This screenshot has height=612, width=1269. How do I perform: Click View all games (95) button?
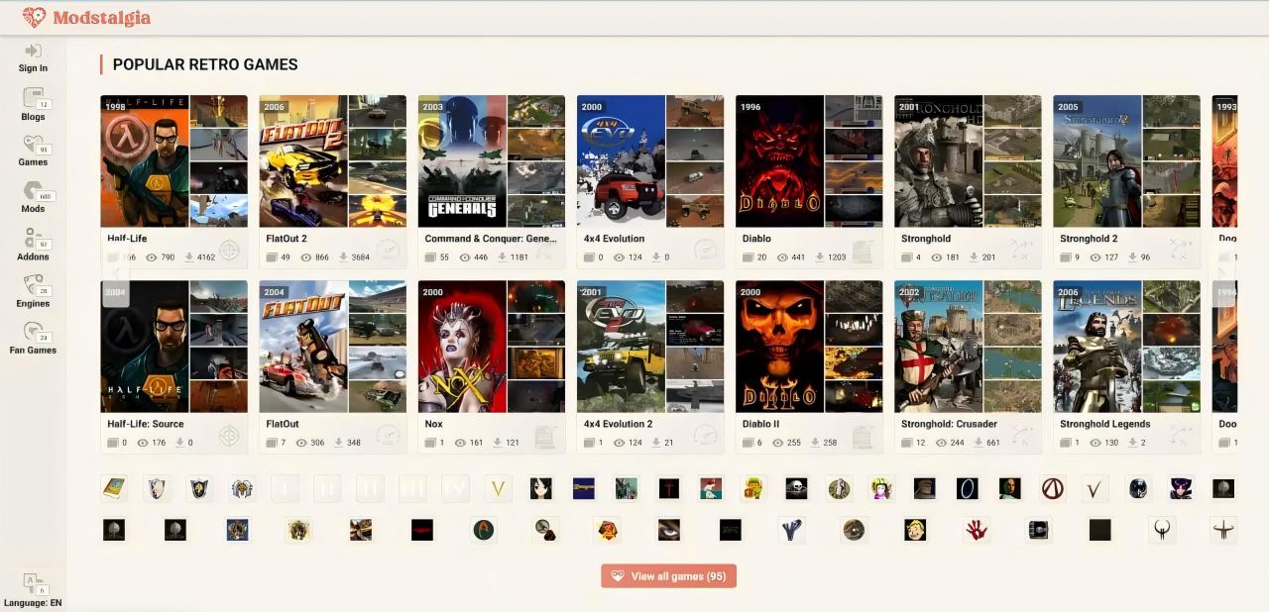[x=668, y=576]
